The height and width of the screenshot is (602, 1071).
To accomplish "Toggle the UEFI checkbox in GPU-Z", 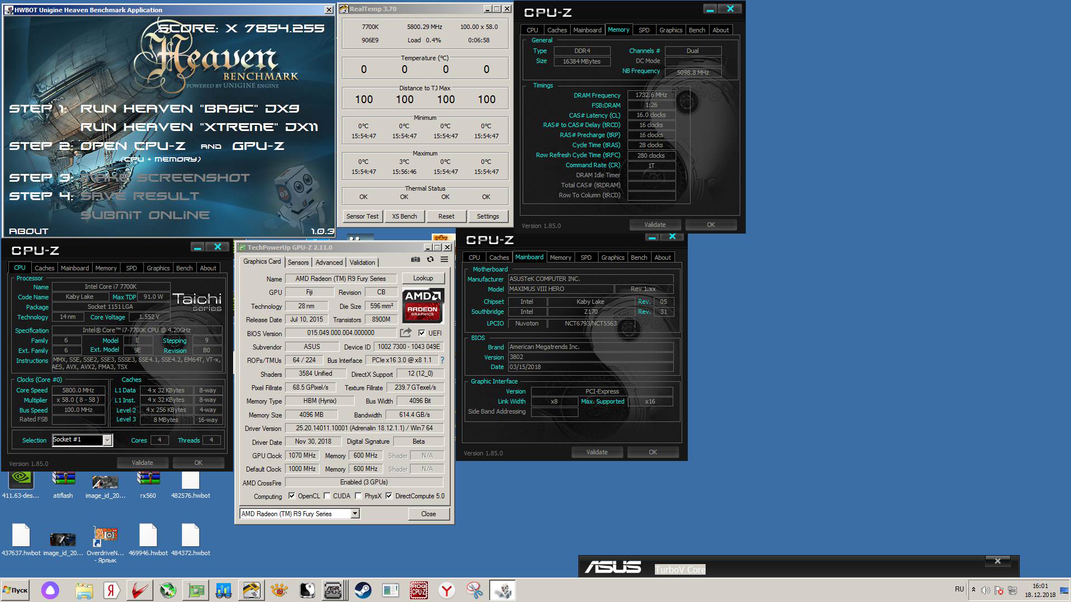I will (422, 333).
